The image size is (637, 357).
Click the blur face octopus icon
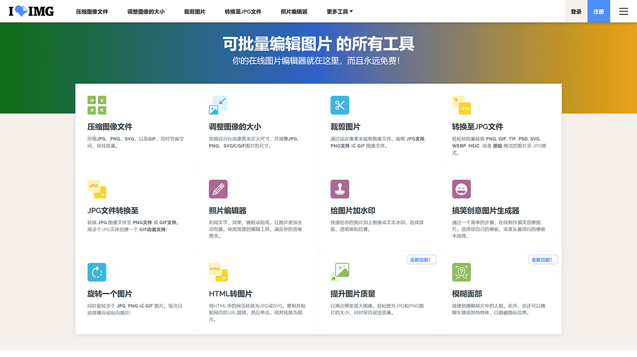point(461,271)
